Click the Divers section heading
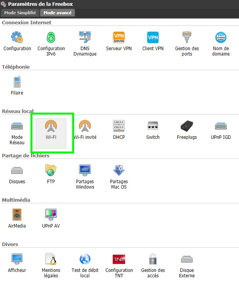The width and height of the screenshot is (239, 307). coord(10,245)
